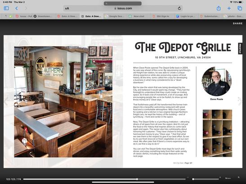Switch to the 'Issuu - Pul...' tab

[x=24, y=16]
